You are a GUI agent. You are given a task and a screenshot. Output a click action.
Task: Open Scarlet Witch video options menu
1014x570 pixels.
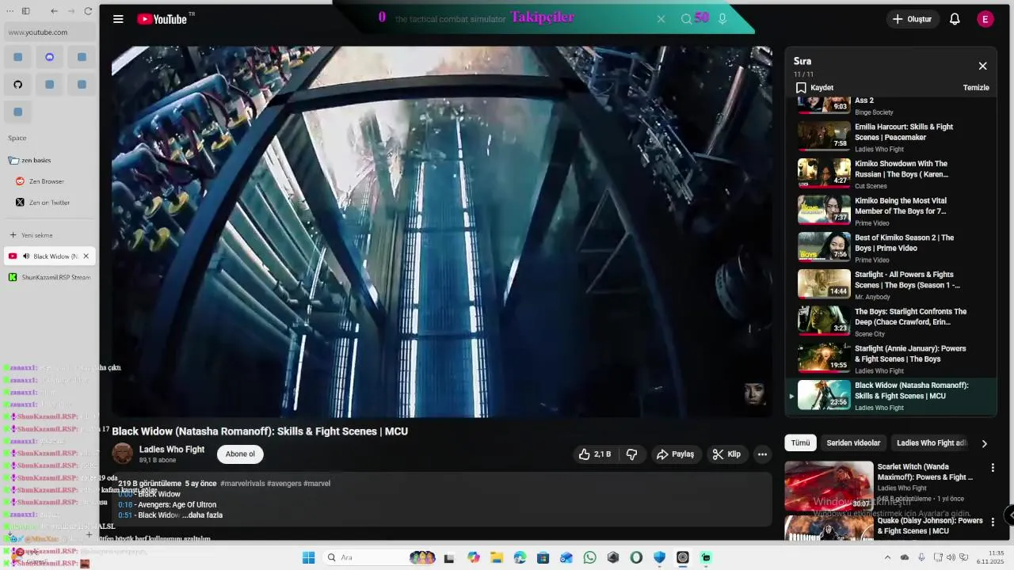point(993,468)
